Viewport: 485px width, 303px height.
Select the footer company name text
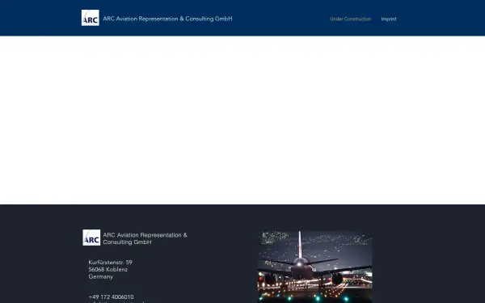point(145,238)
